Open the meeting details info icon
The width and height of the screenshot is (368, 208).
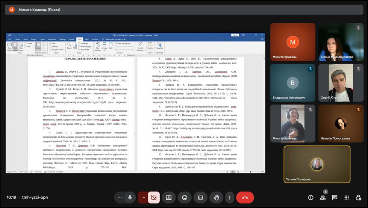click(x=310, y=197)
